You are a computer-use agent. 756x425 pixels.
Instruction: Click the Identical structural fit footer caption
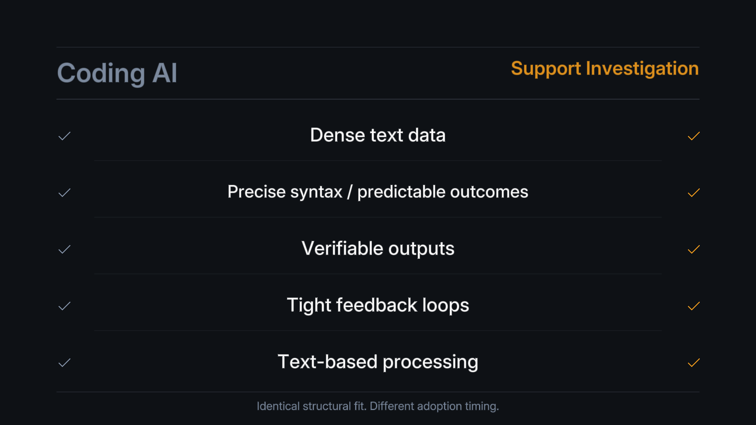[378, 406]
